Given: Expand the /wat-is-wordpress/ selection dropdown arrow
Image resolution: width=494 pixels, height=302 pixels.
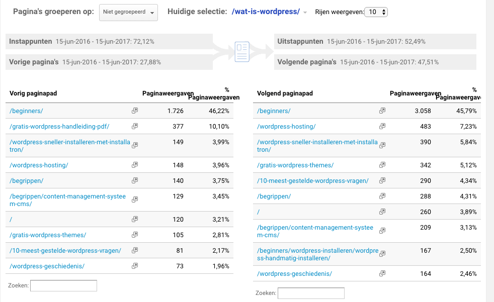Looking at the screenshot, I should click(305, 13).
